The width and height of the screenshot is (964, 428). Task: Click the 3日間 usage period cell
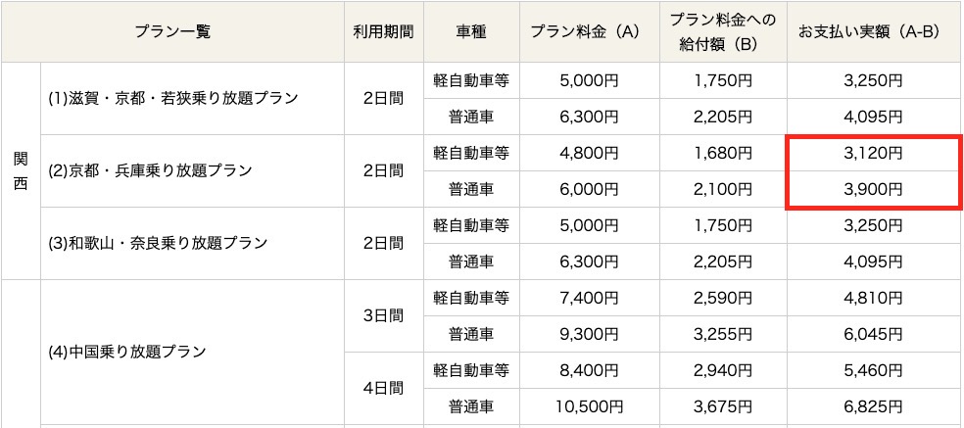[x=384, y=316]
